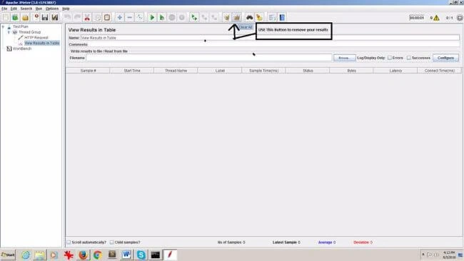Toggle Scroll automatically checkbox
Screen dimensions: 464x261
pos(69,242)
